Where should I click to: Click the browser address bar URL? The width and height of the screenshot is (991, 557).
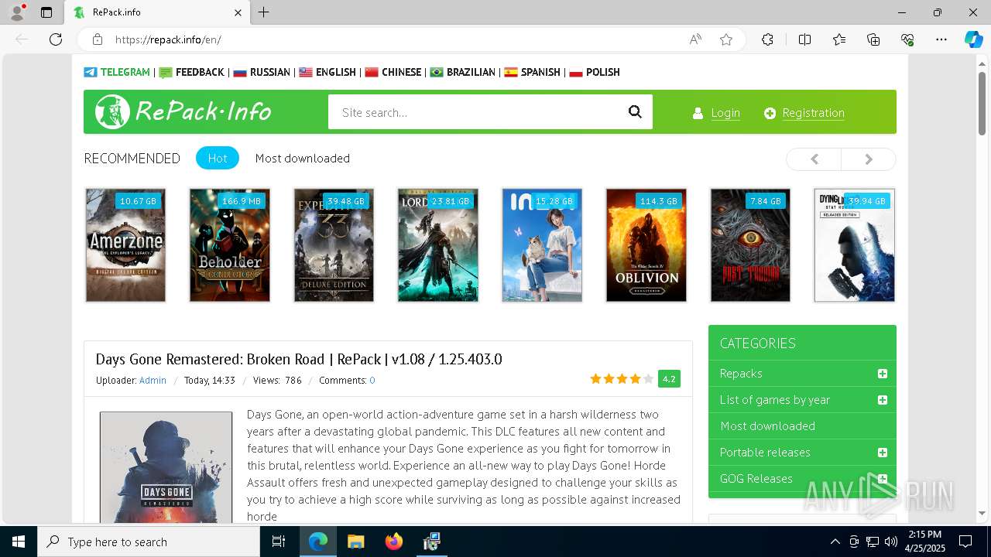(168, 39)
